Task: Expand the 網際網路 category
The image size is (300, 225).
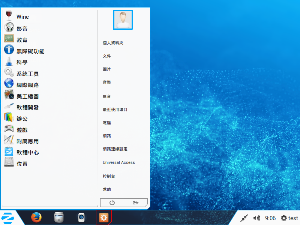Action: [x=27, y=85]
